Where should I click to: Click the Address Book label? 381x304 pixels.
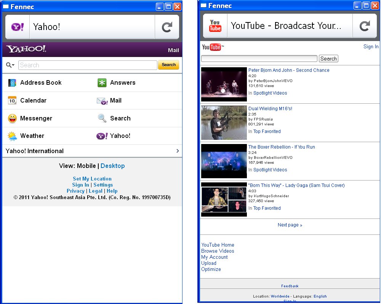tap(41, 83)
